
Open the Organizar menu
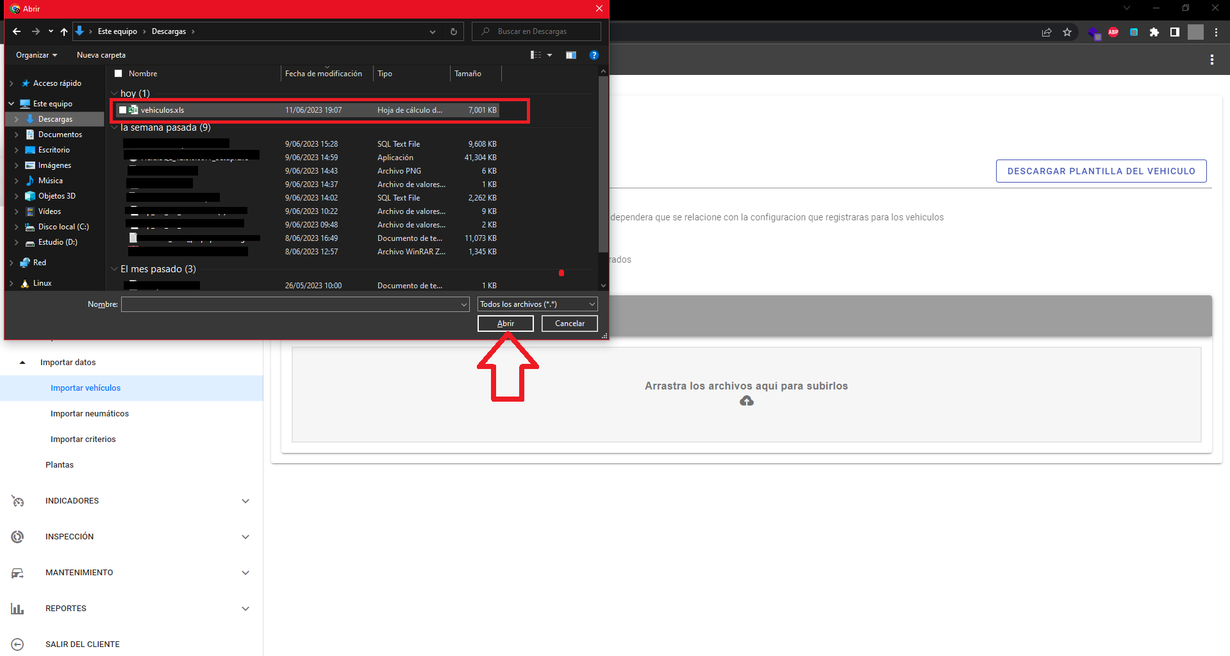pyautogui.click(x=36, y=55)
